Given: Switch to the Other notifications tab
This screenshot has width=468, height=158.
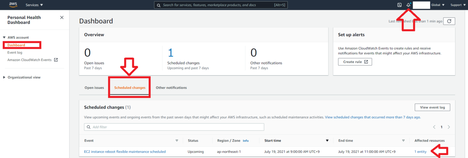Looking at the screenshot, I should (x=171, y=88).
